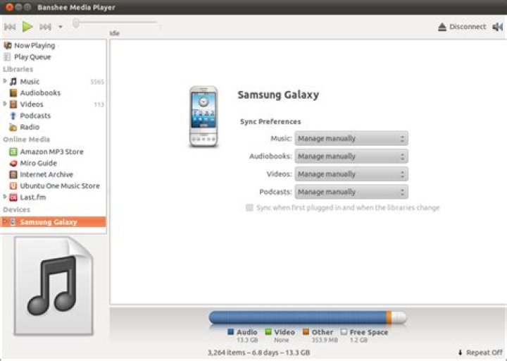Select Samsung Galaxy device in sidebar
Viewport: 507px width, 361px height.
tap(54, 222)
